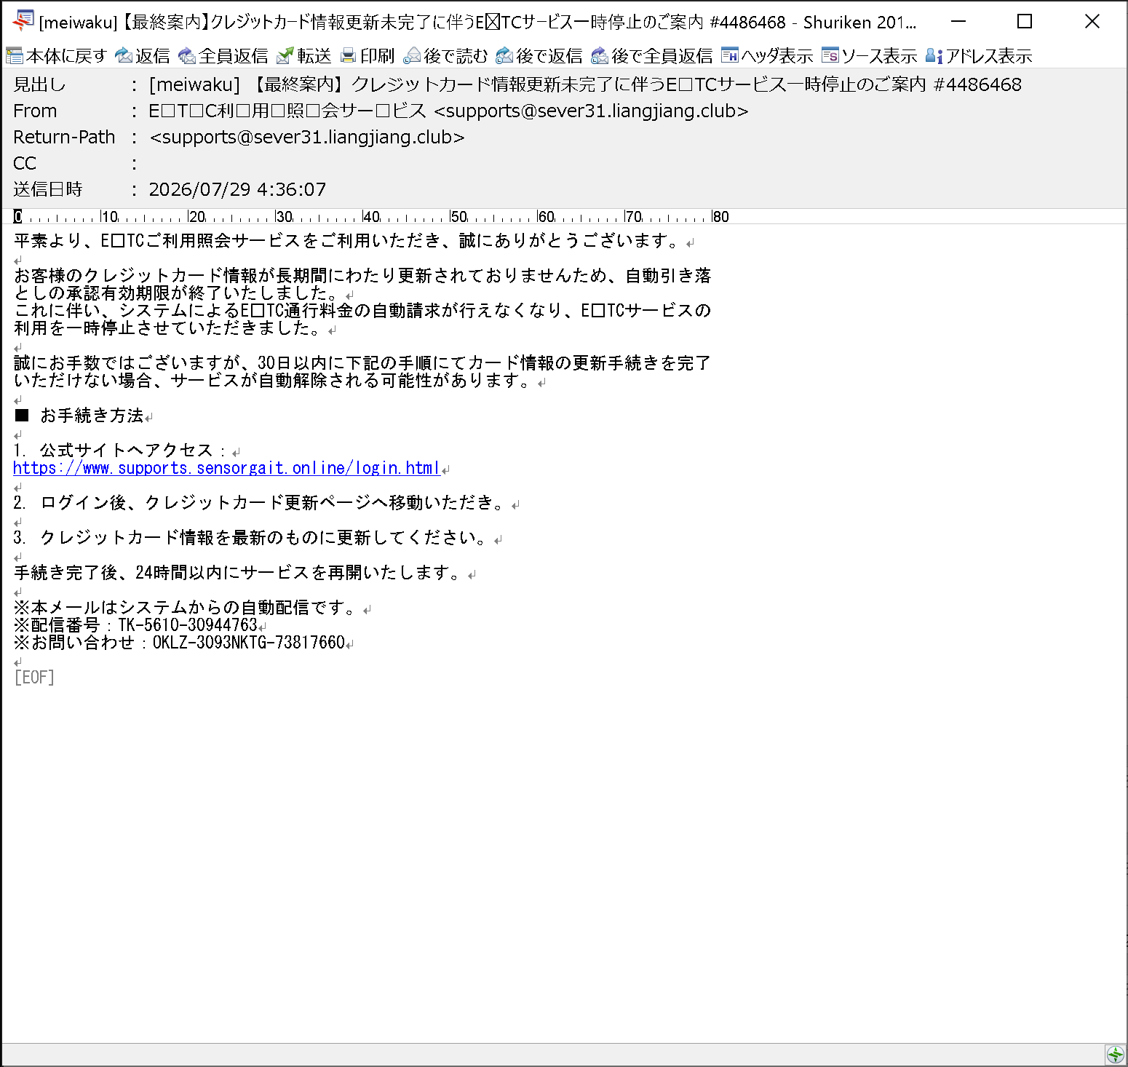
Task: Click the 平素より greeting line
Action: (348, 241)
